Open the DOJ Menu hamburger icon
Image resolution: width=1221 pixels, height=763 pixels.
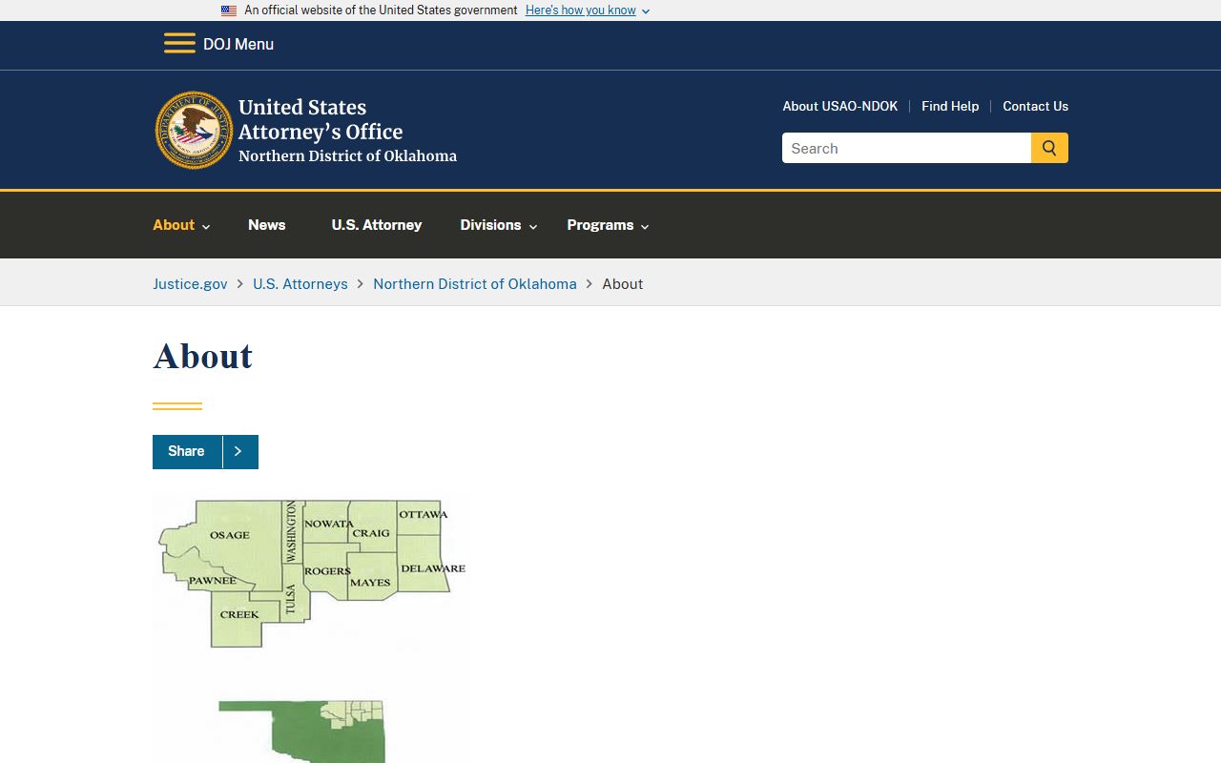coord(179,44)
